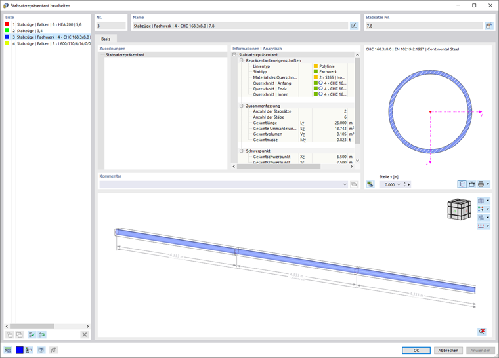This screenshot has width=499, height=358.
Task: Click the Stabsätze Nr. input field
Action: [x=424, y=26]
